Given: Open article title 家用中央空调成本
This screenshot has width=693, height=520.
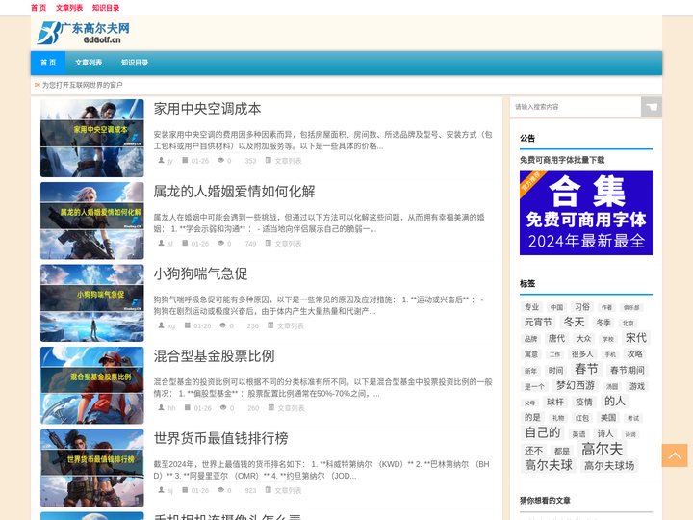Looking at the screenshot, I should point(207,109).
